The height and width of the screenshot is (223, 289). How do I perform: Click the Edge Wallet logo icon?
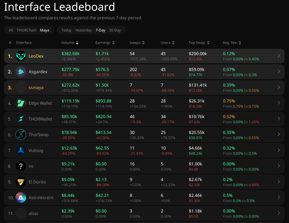(x=21, y=103)
